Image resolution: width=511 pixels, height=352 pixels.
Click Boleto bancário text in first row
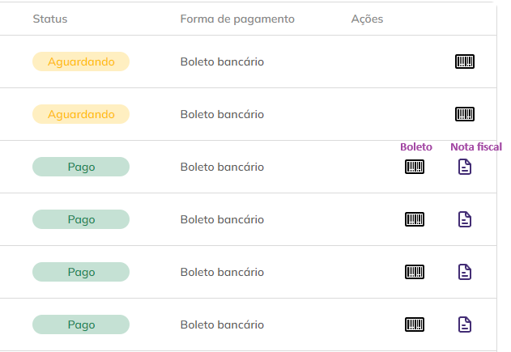click(x=222, y=61)
